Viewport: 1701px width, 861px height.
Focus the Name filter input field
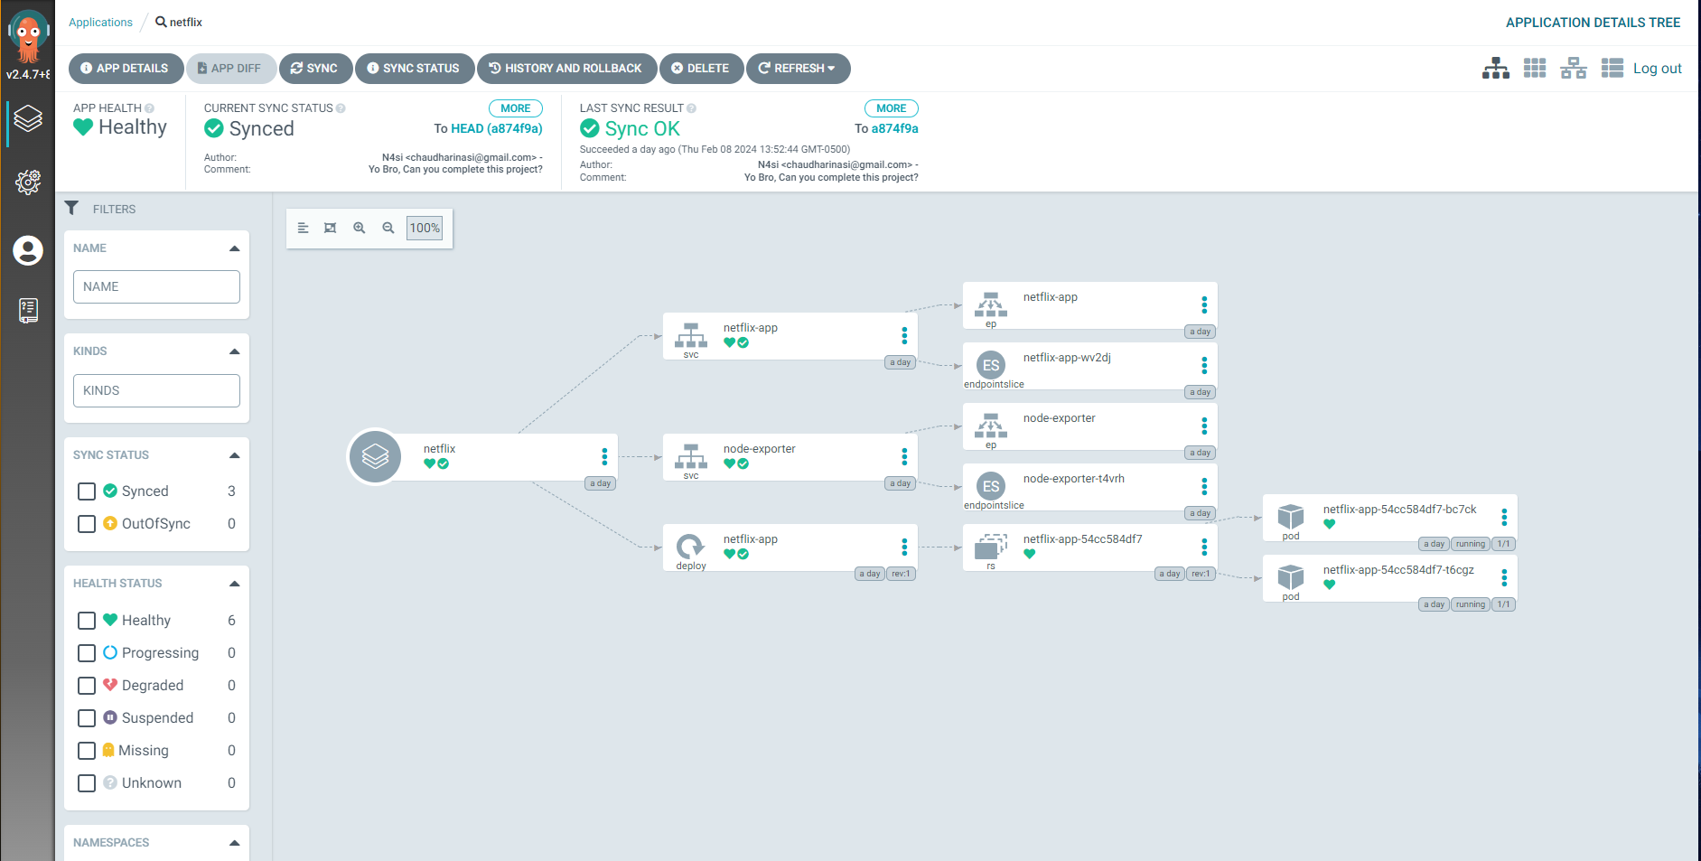156,287
